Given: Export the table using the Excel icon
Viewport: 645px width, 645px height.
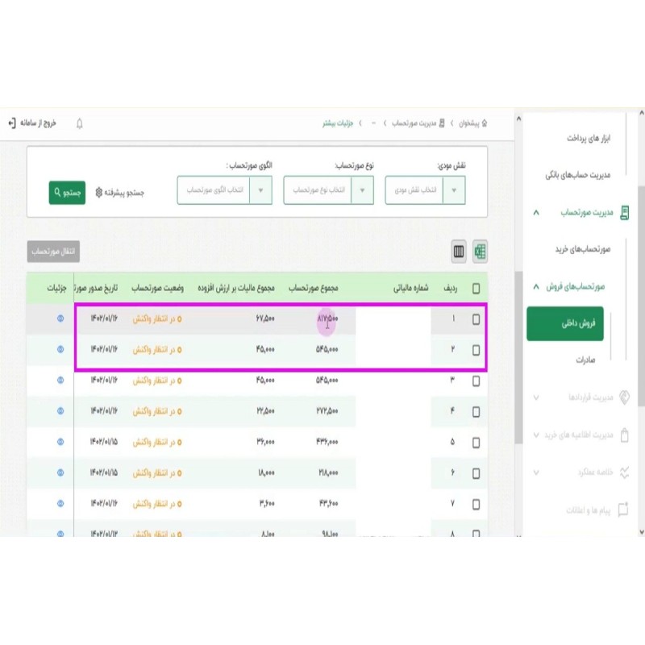Looking at the screenshot, I should tap(480, 252).
